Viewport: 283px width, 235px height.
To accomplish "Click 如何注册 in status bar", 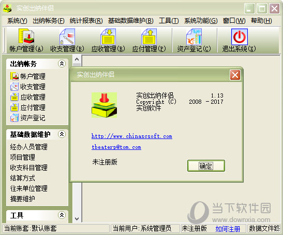I will (228, 229).
